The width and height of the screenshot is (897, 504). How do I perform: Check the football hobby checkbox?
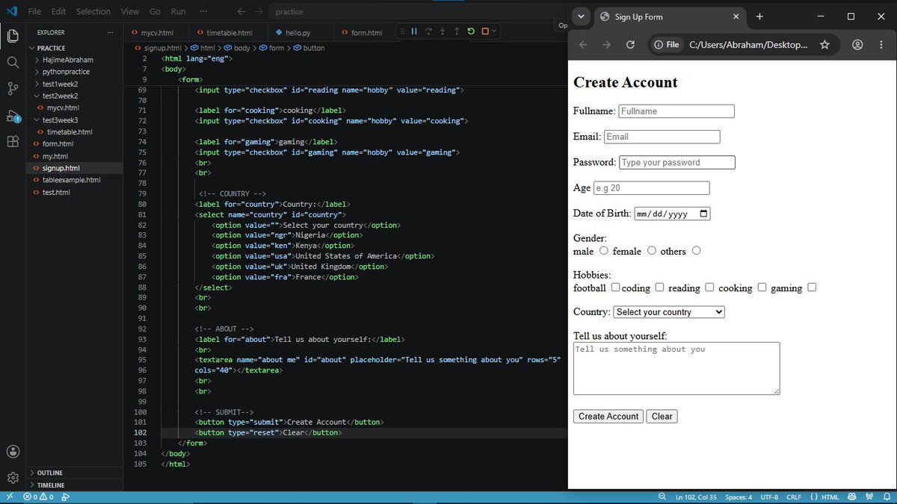click(616, 287)
